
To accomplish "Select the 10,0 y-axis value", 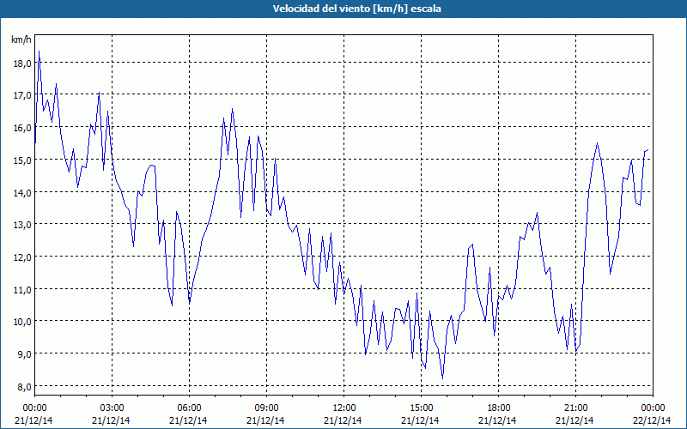I will 22,322.
